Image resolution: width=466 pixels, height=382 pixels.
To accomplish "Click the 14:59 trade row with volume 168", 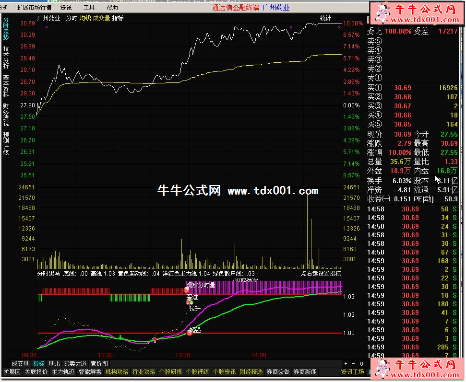I will pyautogui.click(x=413, y=261).
